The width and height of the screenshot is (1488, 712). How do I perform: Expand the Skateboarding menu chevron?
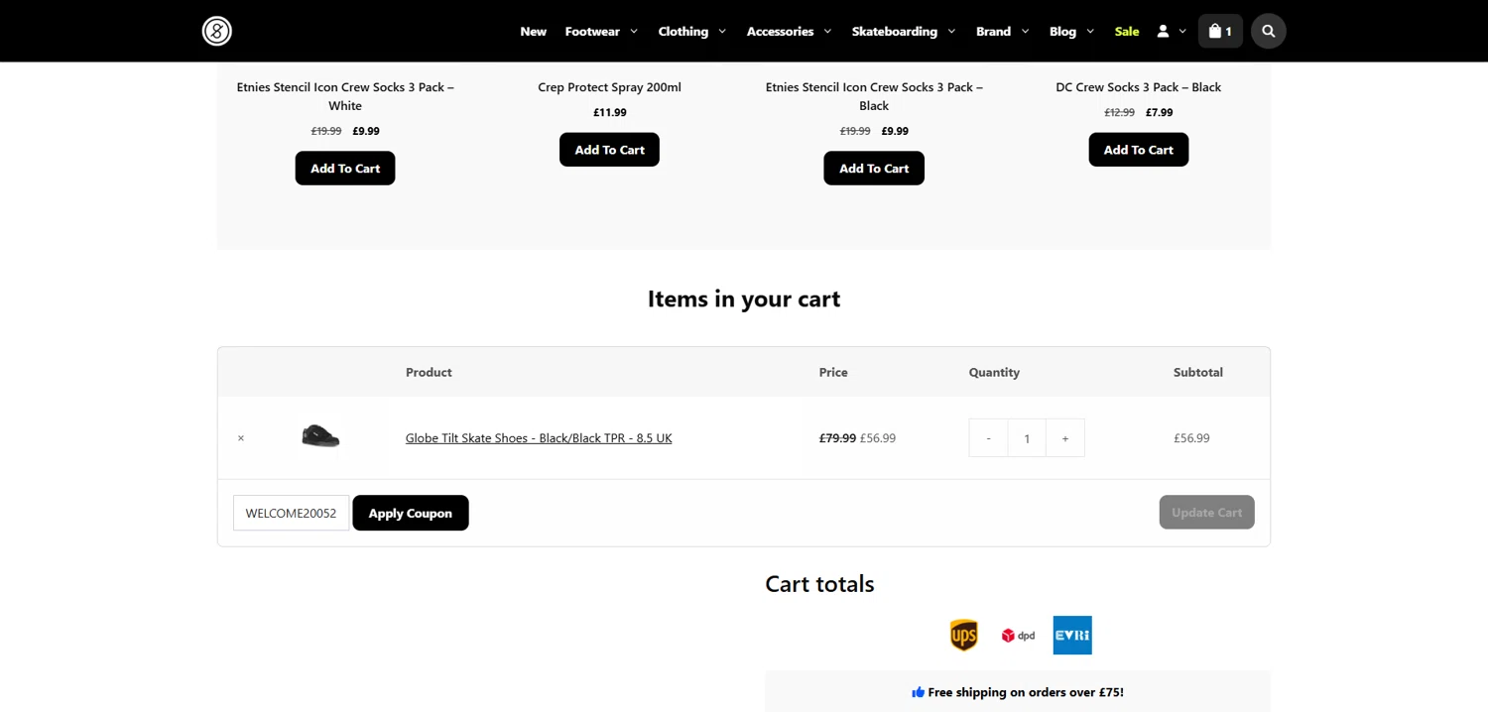pyautogui.click(x=951, y=32)
